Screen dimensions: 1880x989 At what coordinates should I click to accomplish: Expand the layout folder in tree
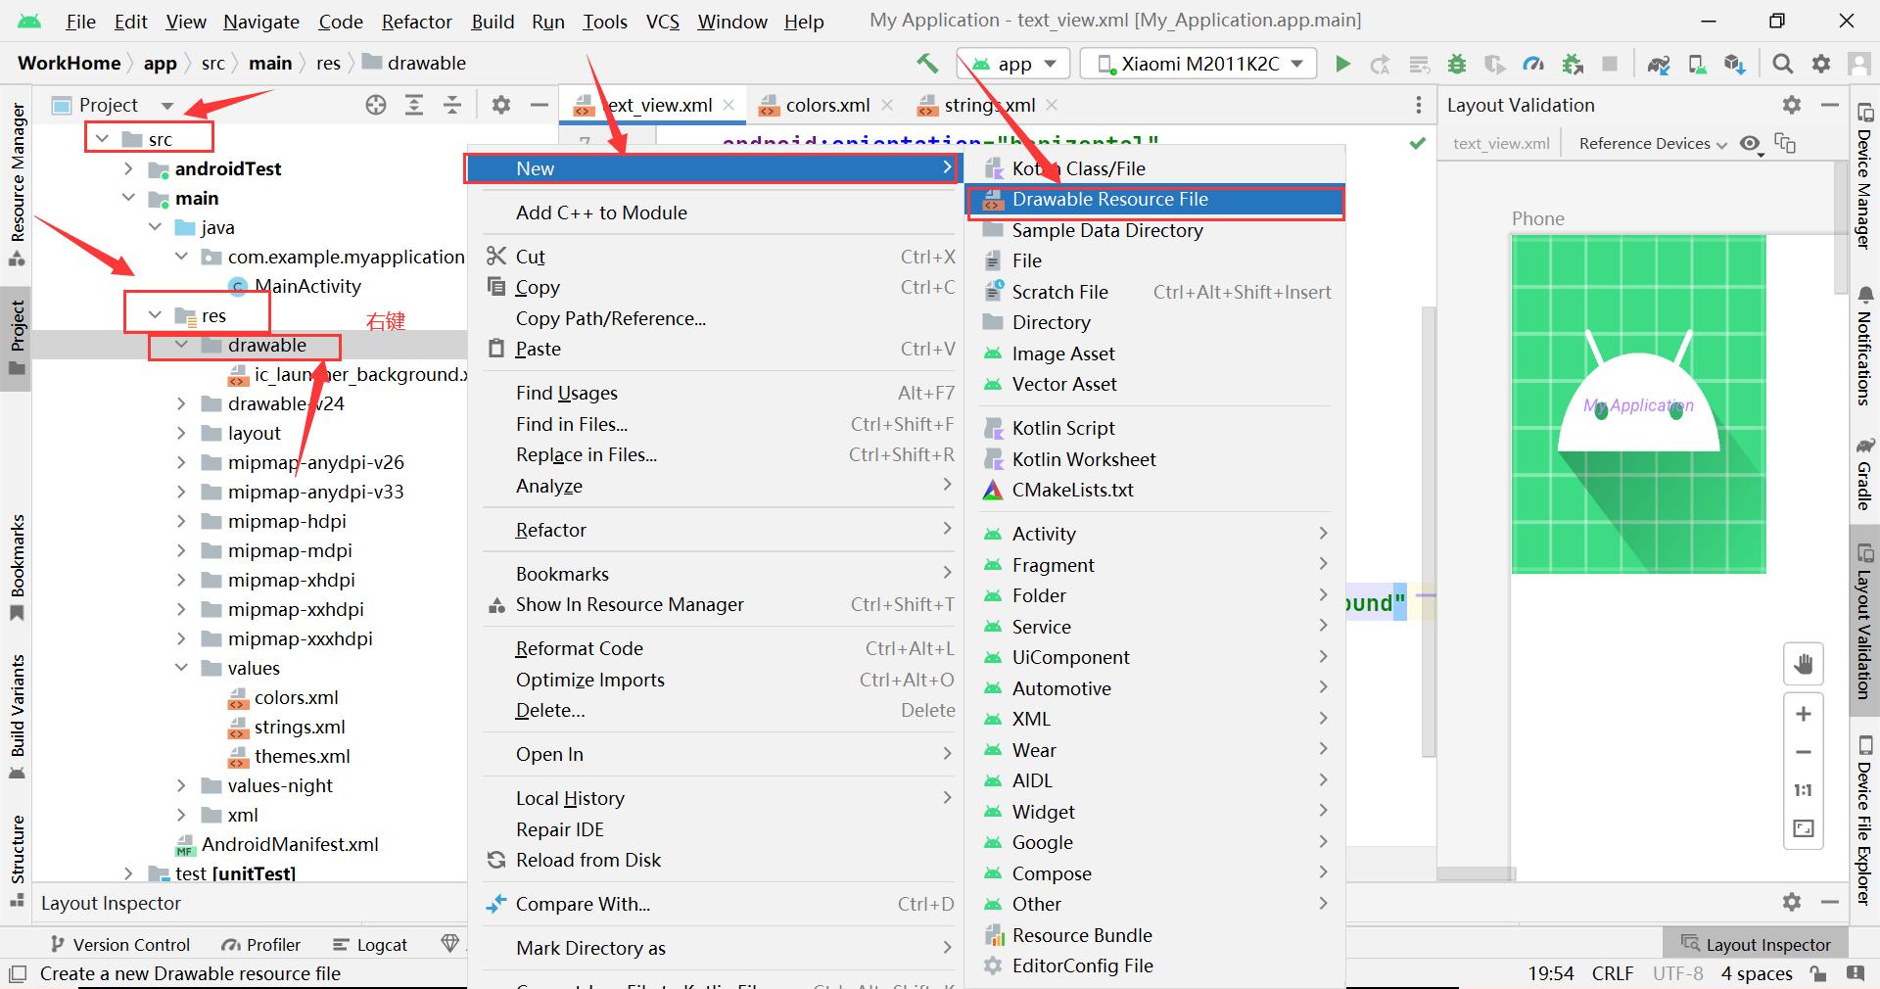[181, 433]
